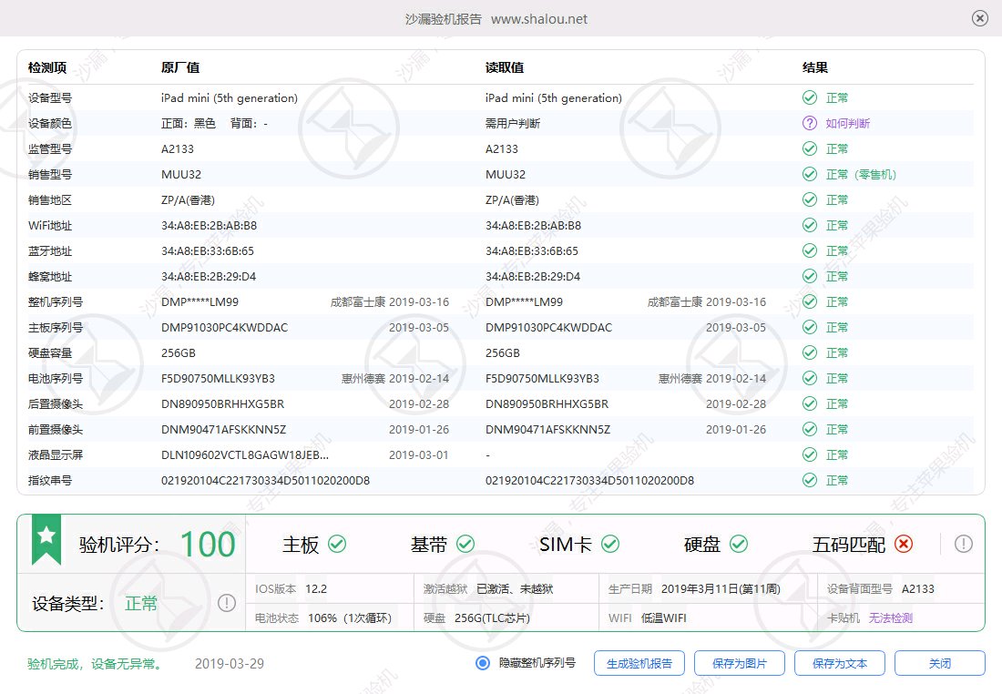Click the 无法检测 link beside 卡贴机
1002x694 pixels.
pyautogui.click(x=890, y=617)
